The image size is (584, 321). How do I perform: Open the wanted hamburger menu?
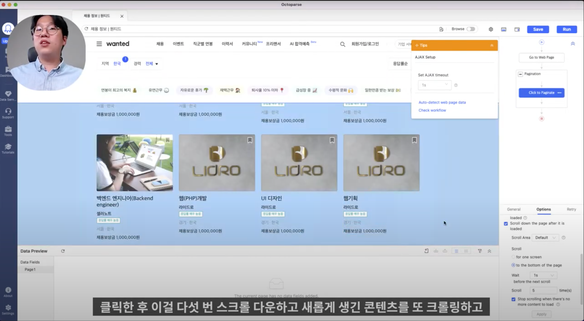tap(99, 44)
